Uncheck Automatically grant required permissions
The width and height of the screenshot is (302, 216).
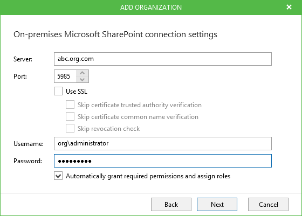(x=58, y=176)
